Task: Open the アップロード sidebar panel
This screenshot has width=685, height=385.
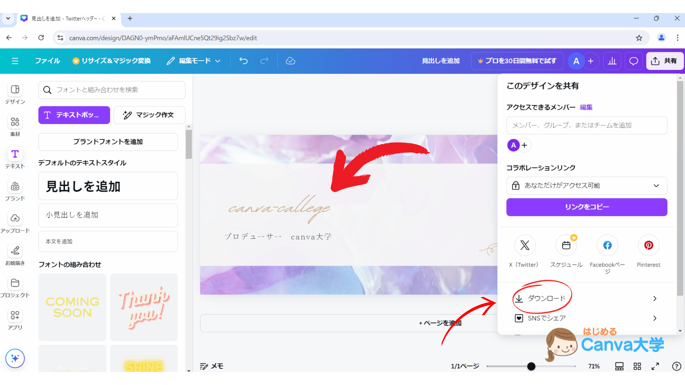Action: (15, 223)
